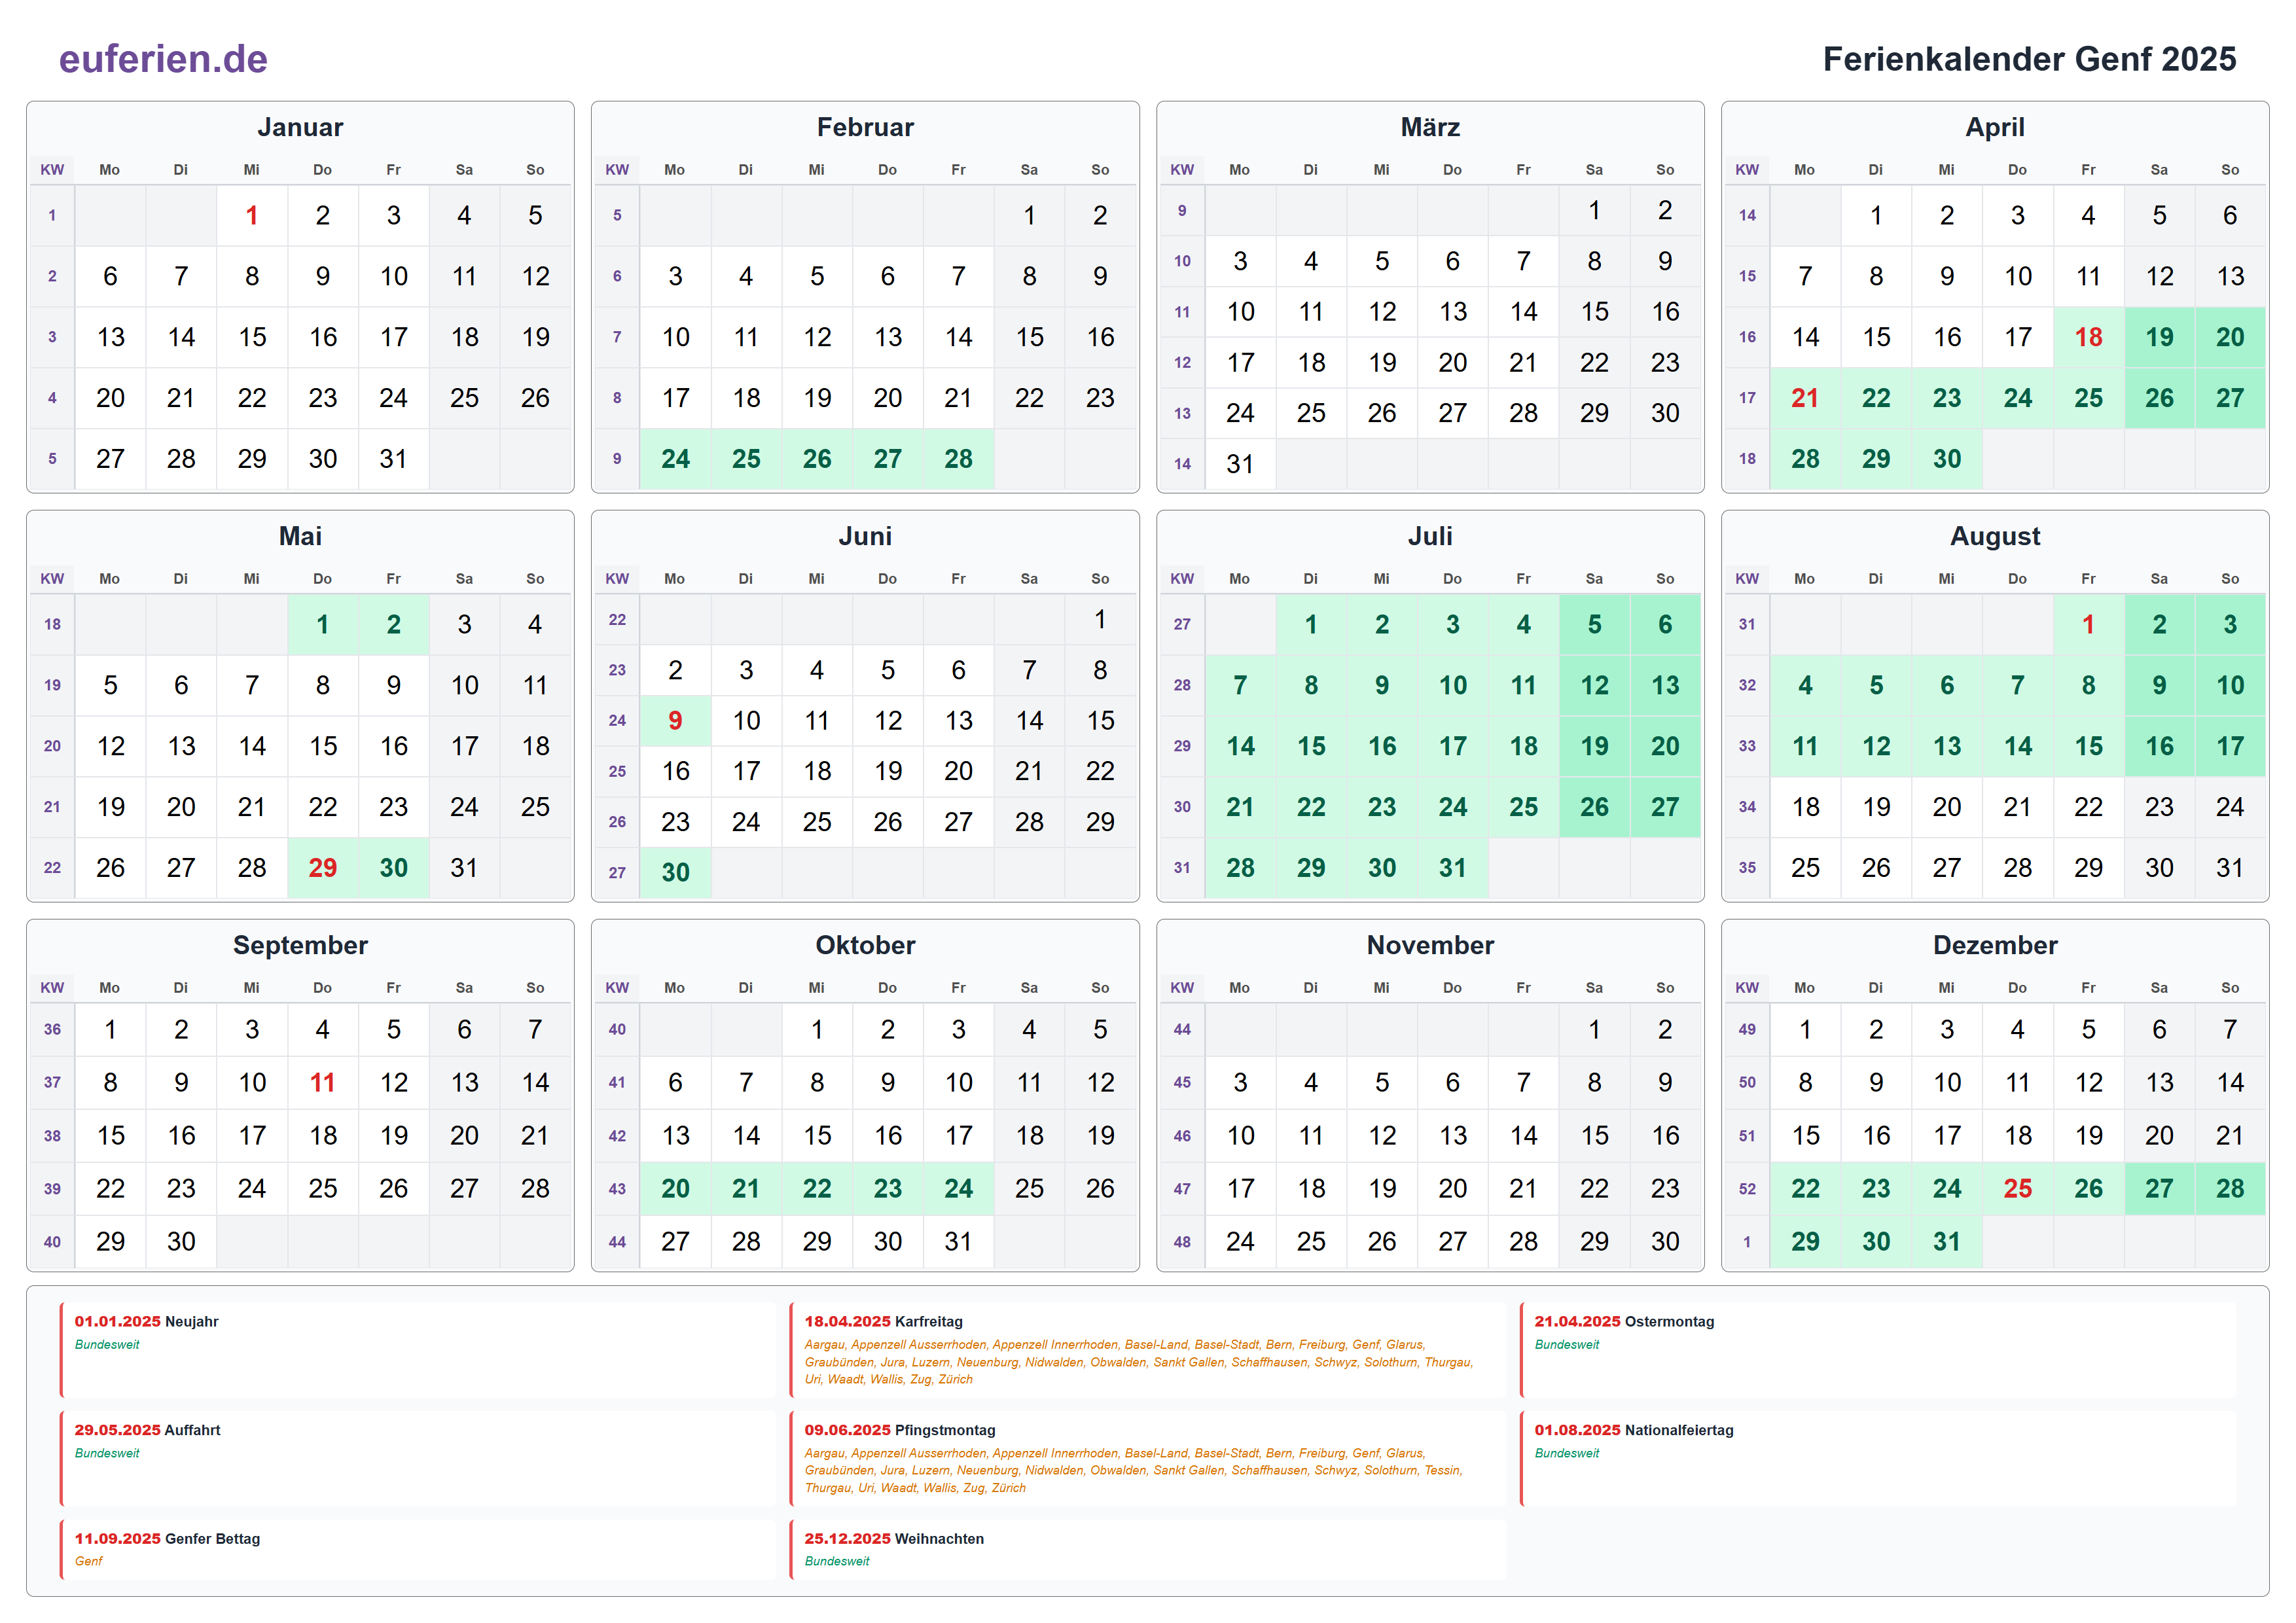Select the September month heading
Screen dimensions: 2296x1623
click(x=300, y=945)
